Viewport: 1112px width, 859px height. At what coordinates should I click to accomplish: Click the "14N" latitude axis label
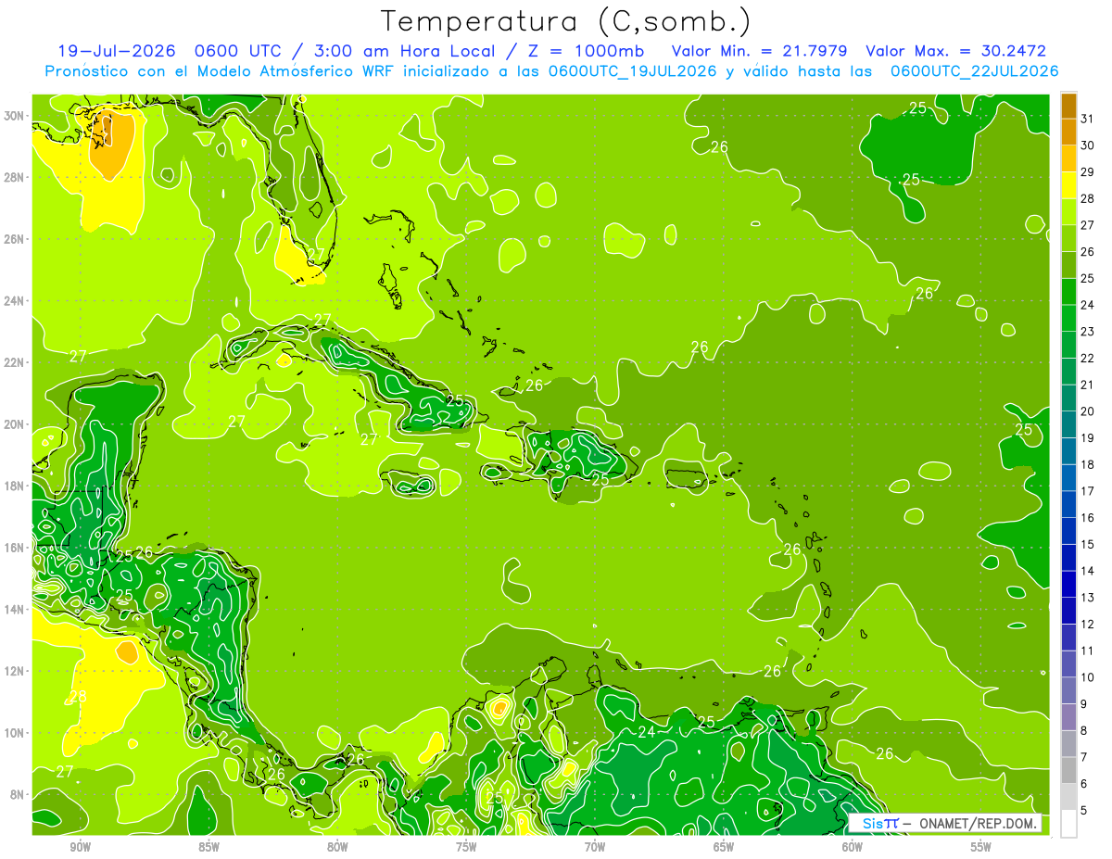coord(14,609)
